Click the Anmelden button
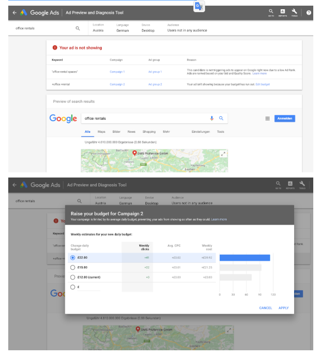 pos(285,118)
